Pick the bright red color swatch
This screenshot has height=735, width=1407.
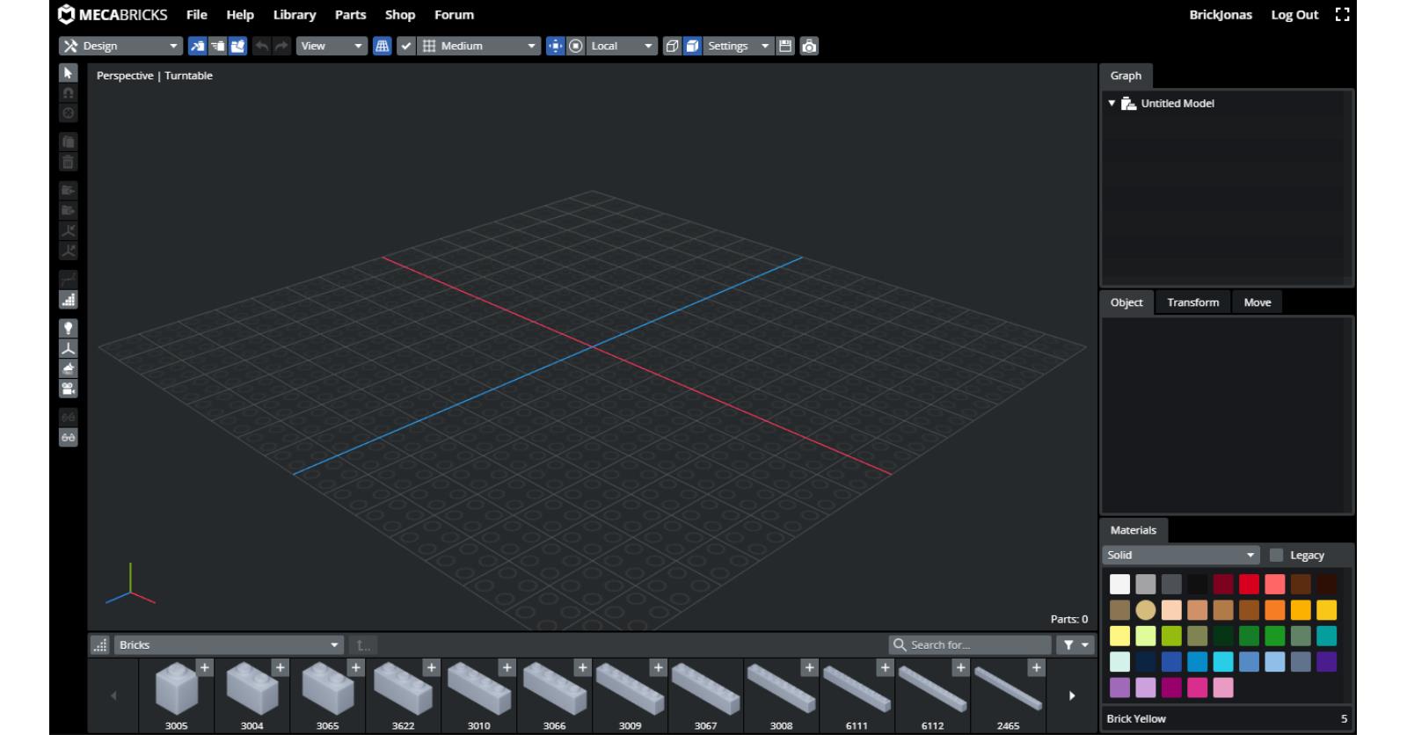point(1249,584)
